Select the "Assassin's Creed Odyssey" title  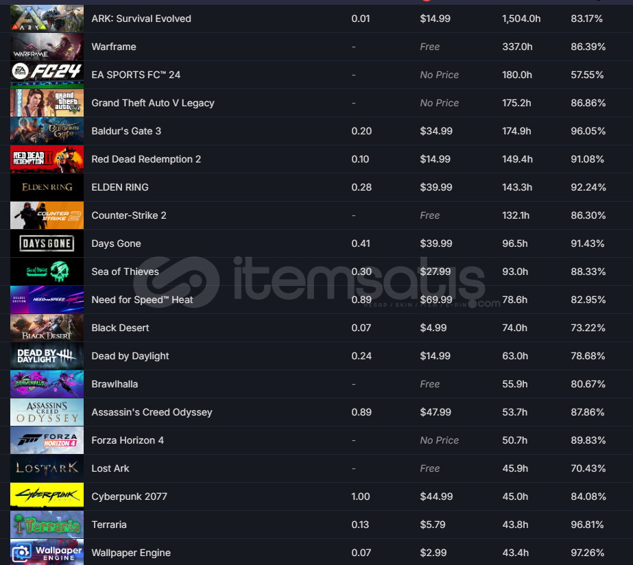pos(152,412)
